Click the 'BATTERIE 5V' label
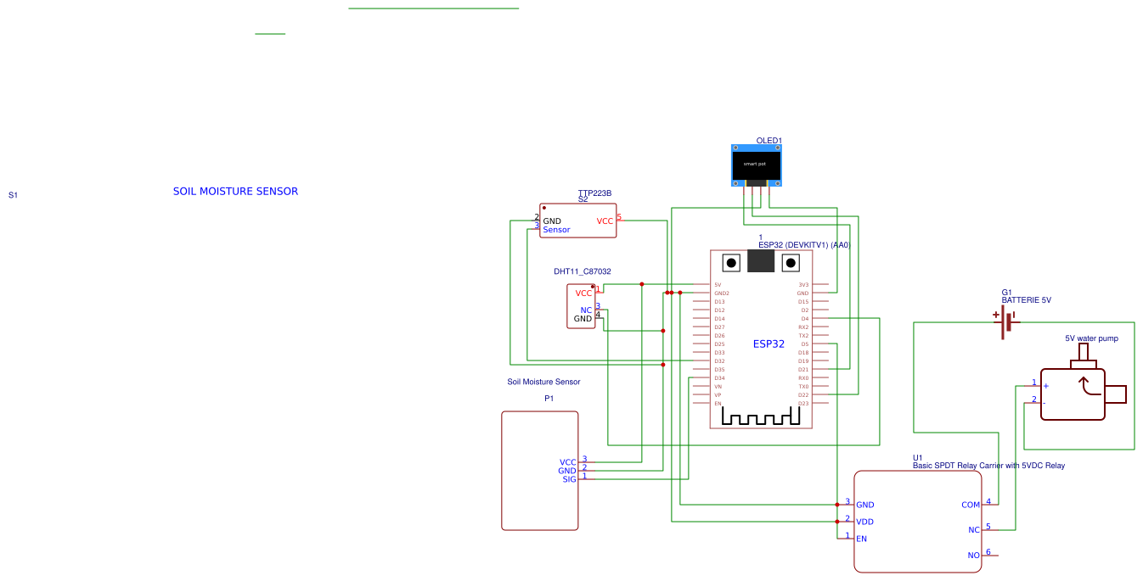Viewport: 1143px width, 581px height. click(1026, 300)
